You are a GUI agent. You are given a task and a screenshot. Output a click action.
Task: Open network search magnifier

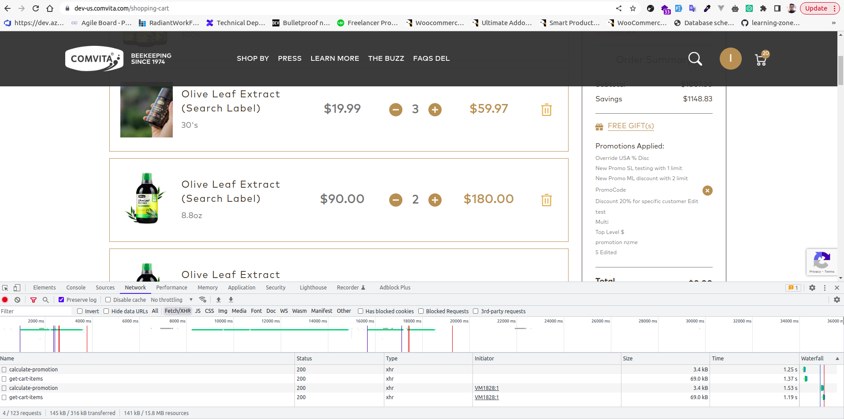(x=45, y=300)
